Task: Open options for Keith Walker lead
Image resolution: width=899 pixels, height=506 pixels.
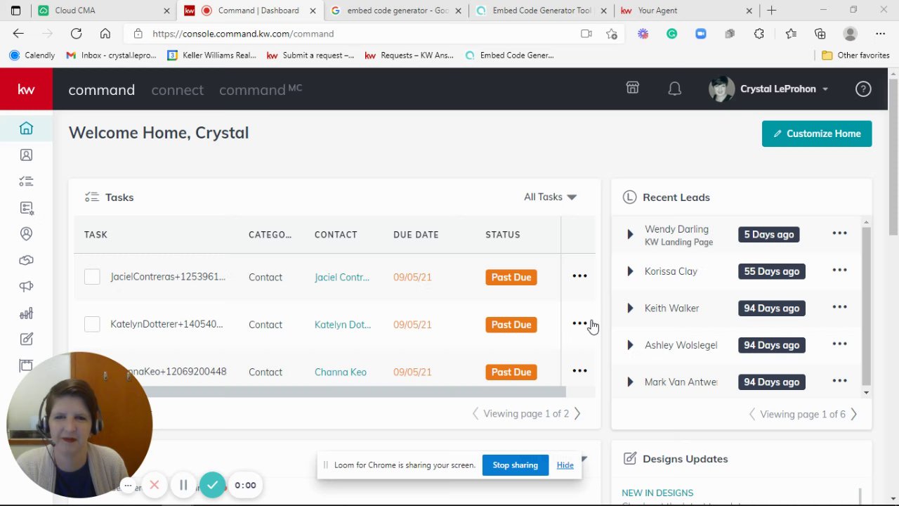Action: point(839,307)
